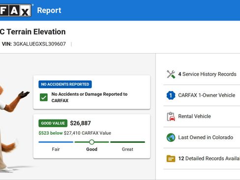The width and height of the screenshot is (240, 180).
Task: Click the 'Terrain Elevation' vehicle title
Action: click(x=36, y=31)
